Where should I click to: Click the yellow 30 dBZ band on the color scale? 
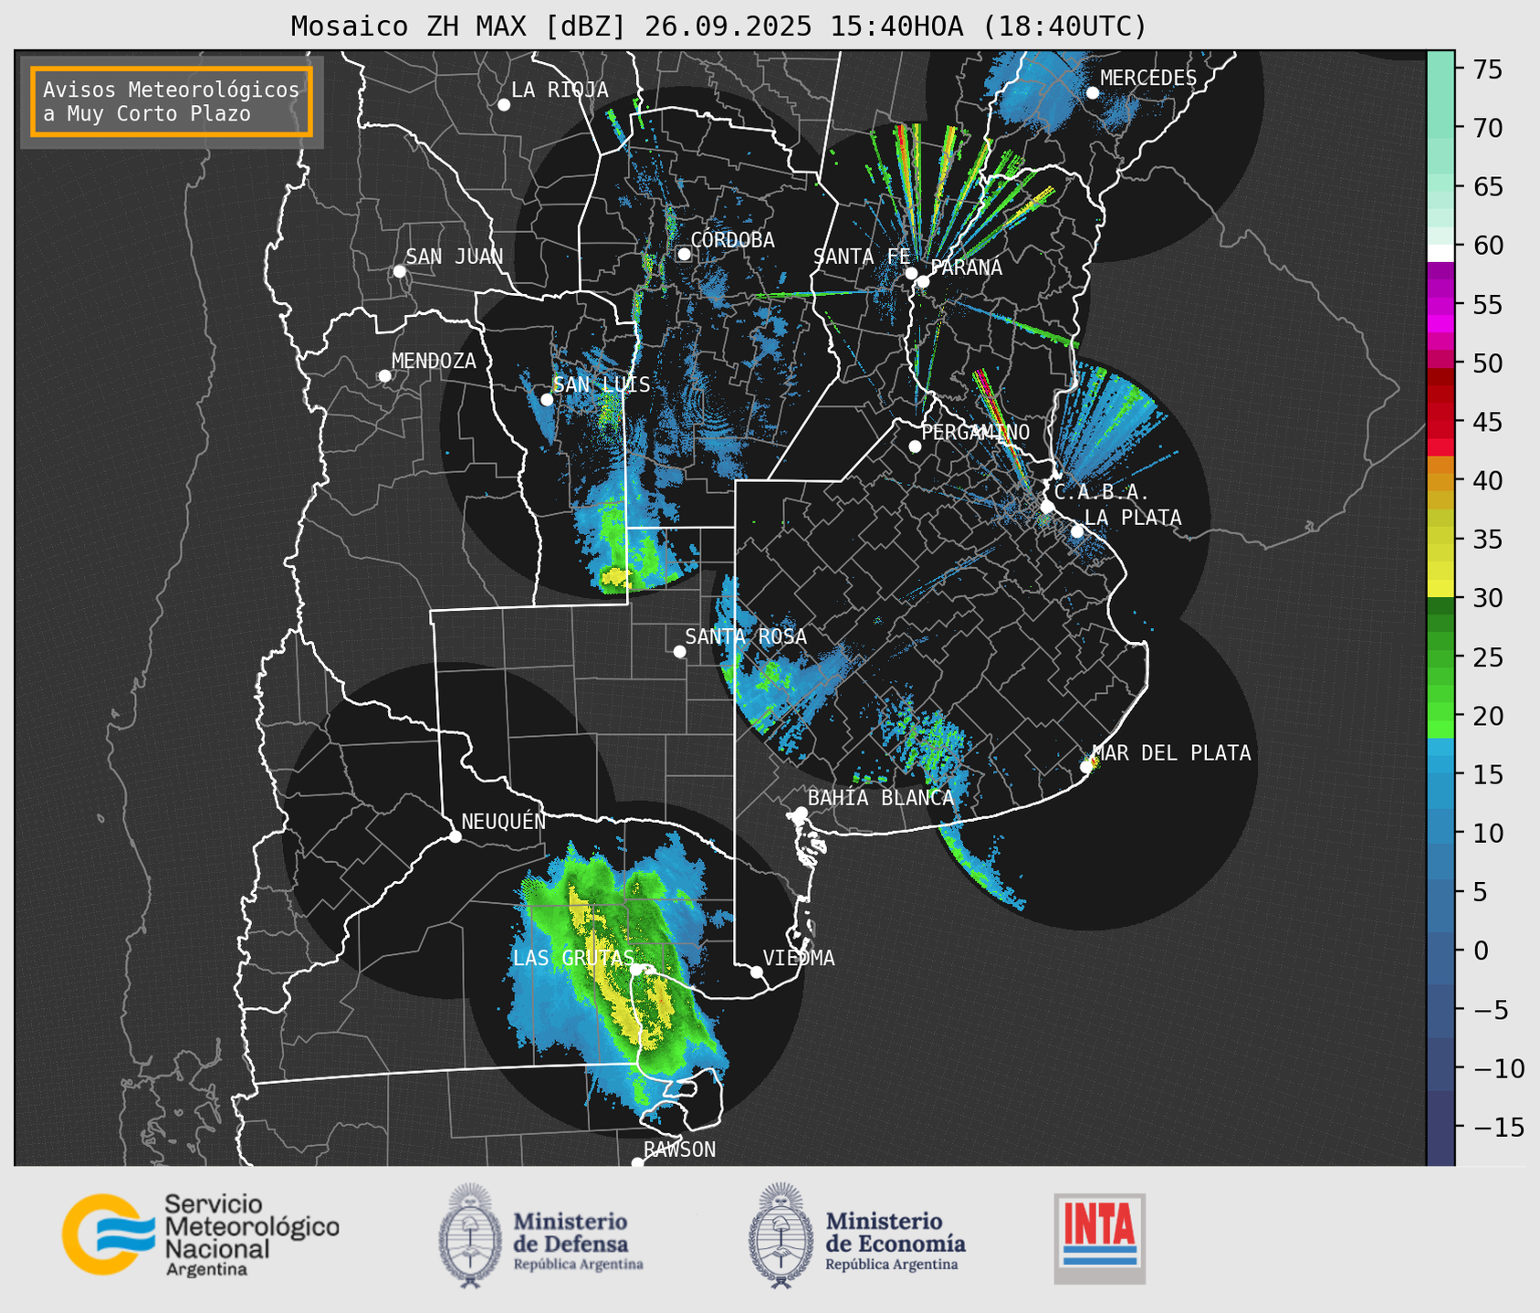click(1440, 589)
